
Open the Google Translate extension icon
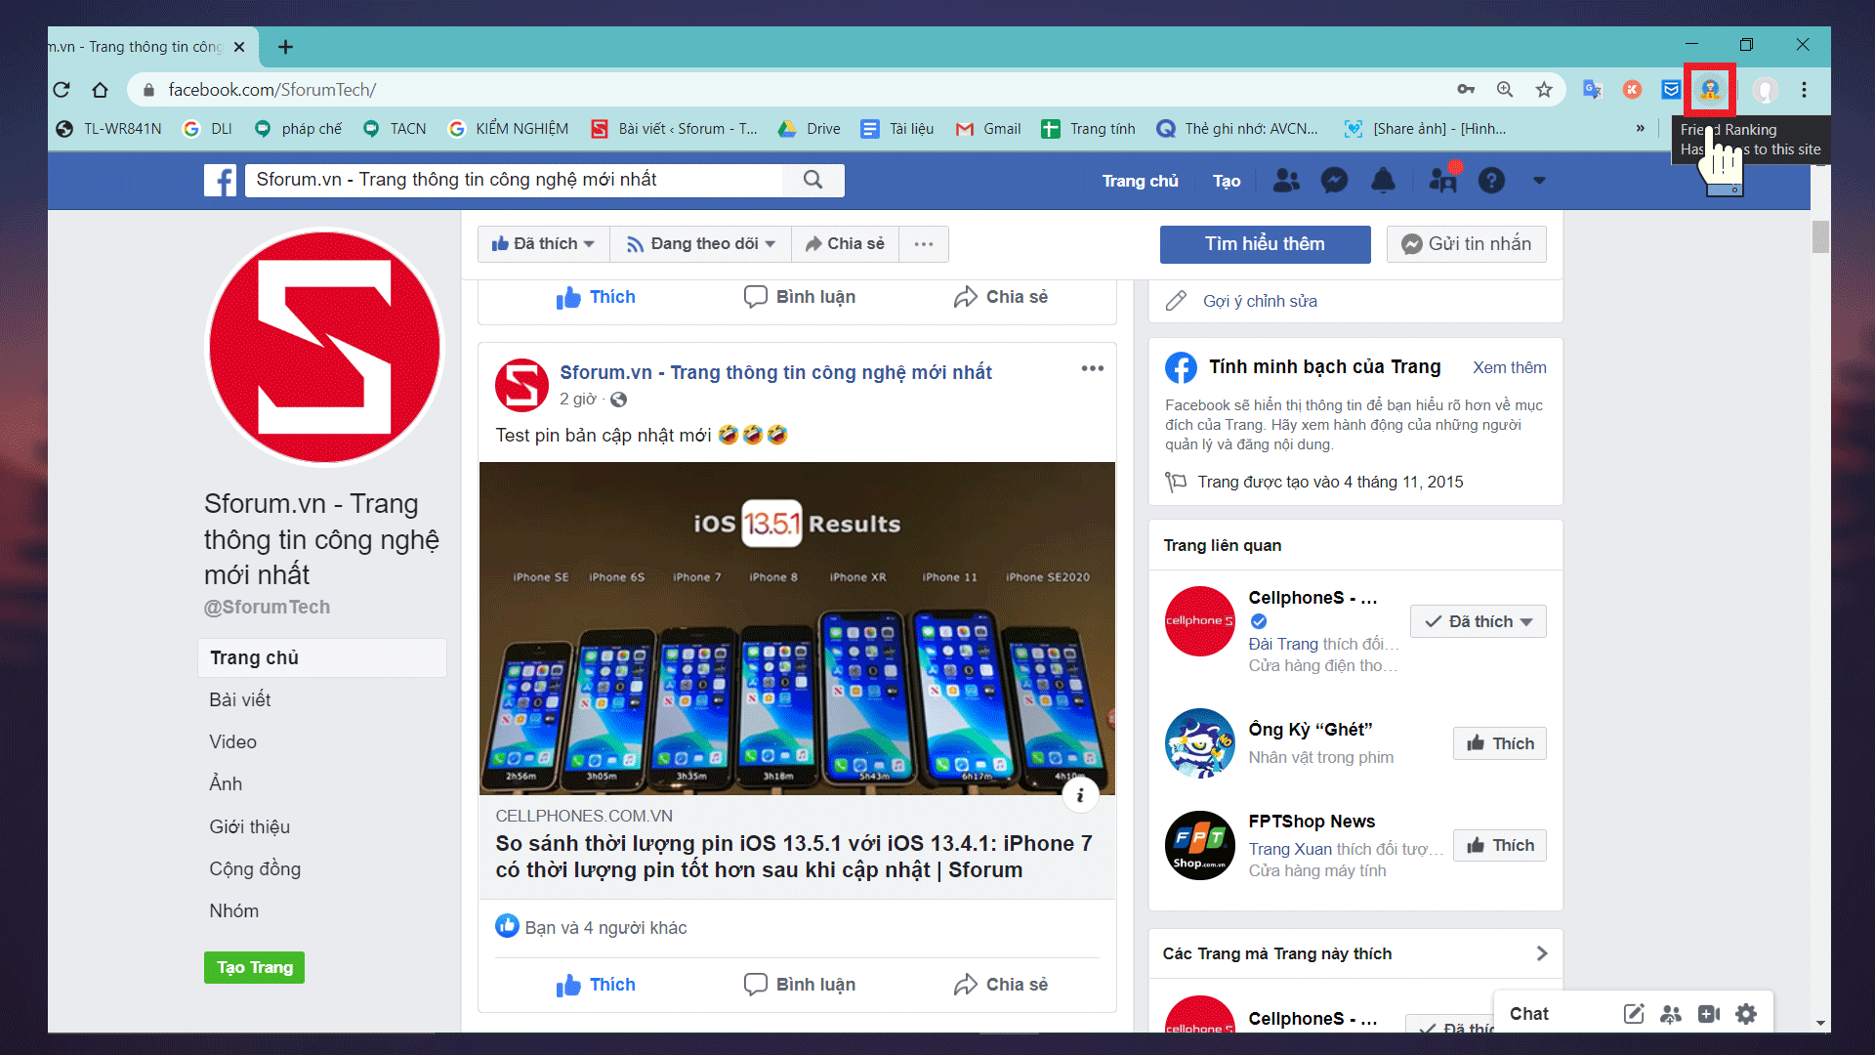pos(1593,90)
